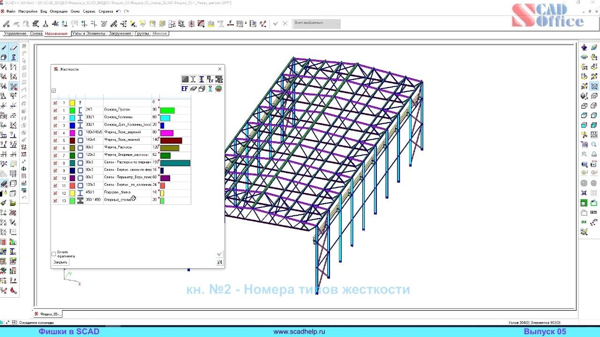
Task: Uncheck the checkbox for stiffness row 4
Action: coord(55,133)
